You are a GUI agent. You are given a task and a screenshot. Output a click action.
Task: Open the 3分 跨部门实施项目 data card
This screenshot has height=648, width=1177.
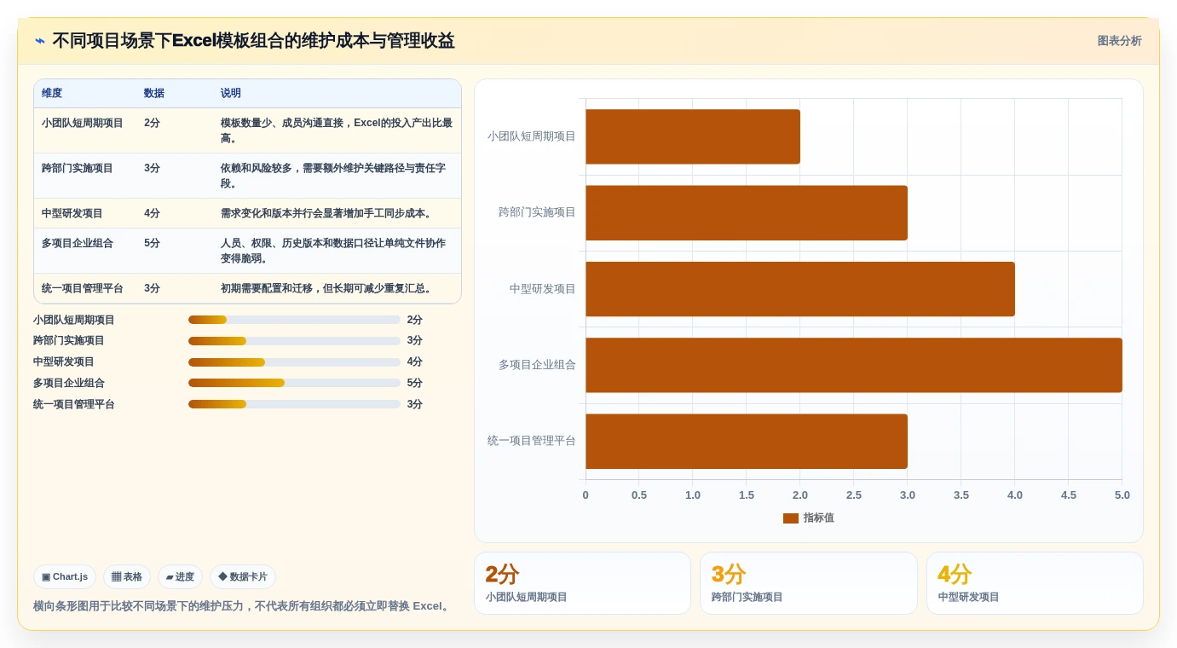coord(809,583)
